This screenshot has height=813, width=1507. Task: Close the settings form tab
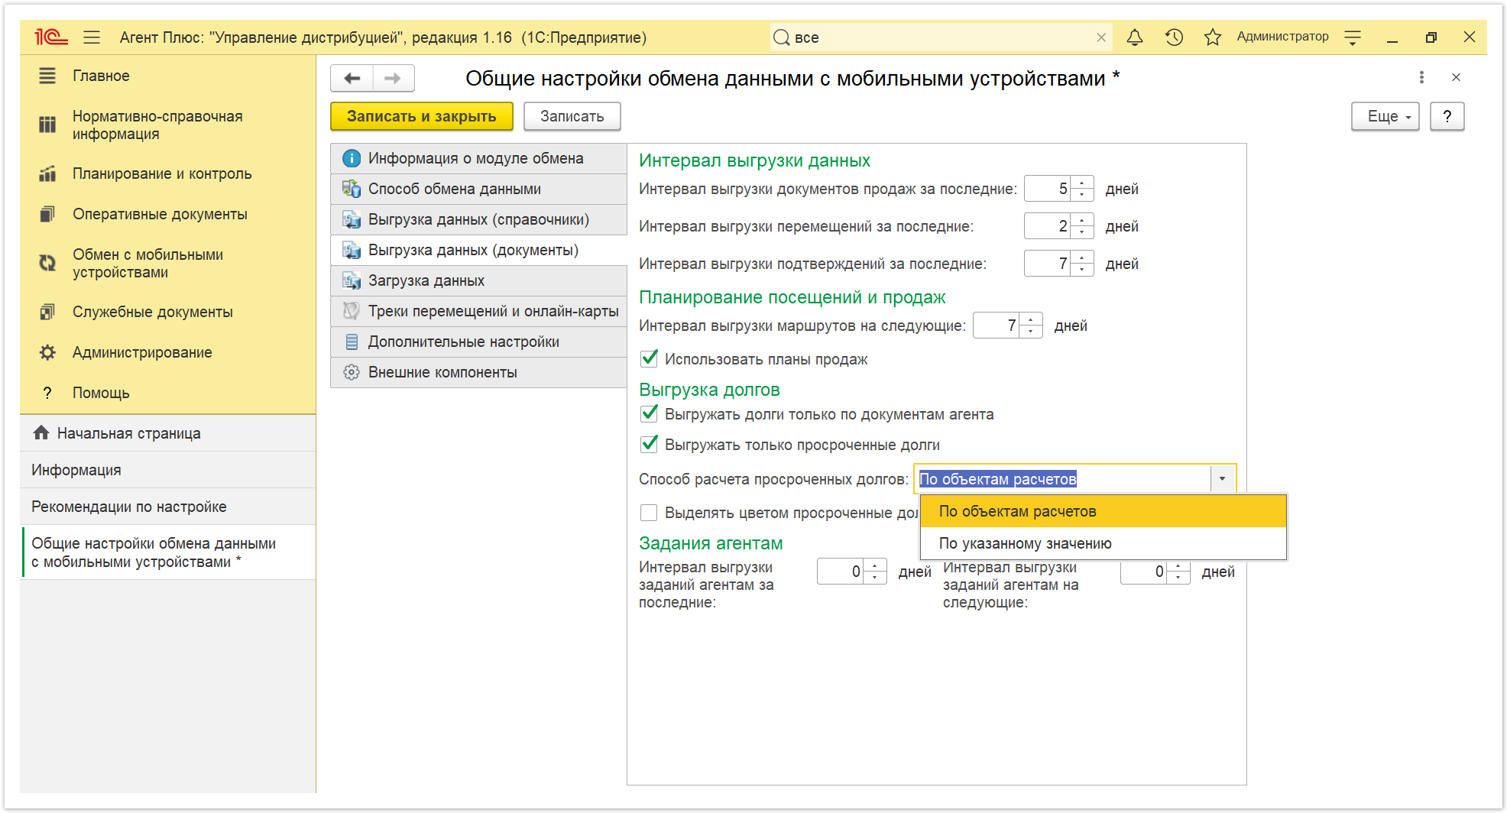click(x=1456, y=77)
